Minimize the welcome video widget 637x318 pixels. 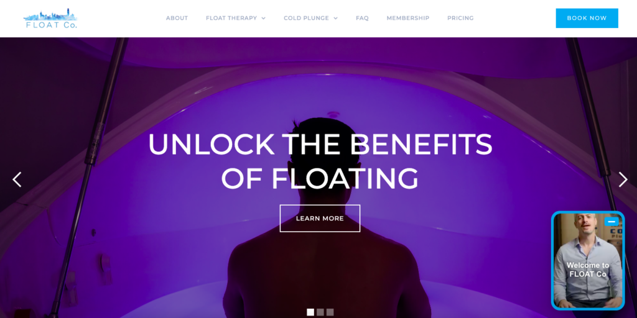(x=611, y=222)
